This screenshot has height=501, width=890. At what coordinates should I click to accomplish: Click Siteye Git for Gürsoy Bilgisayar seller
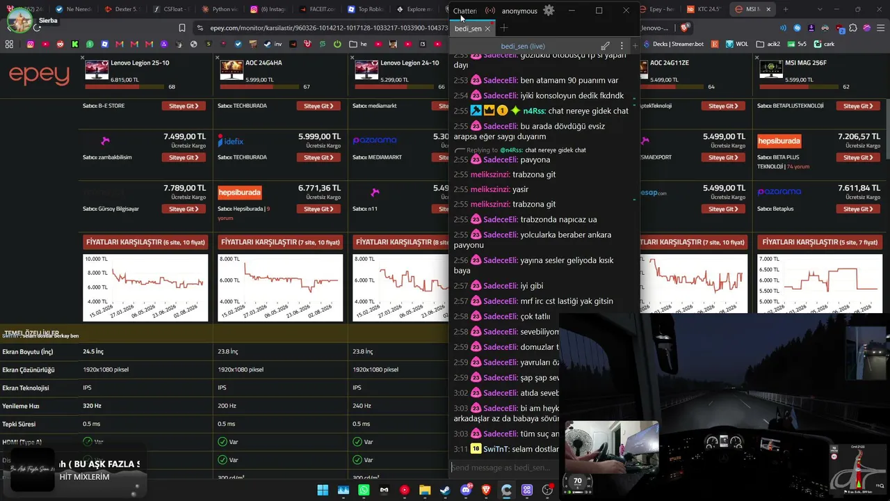(184, 209)
